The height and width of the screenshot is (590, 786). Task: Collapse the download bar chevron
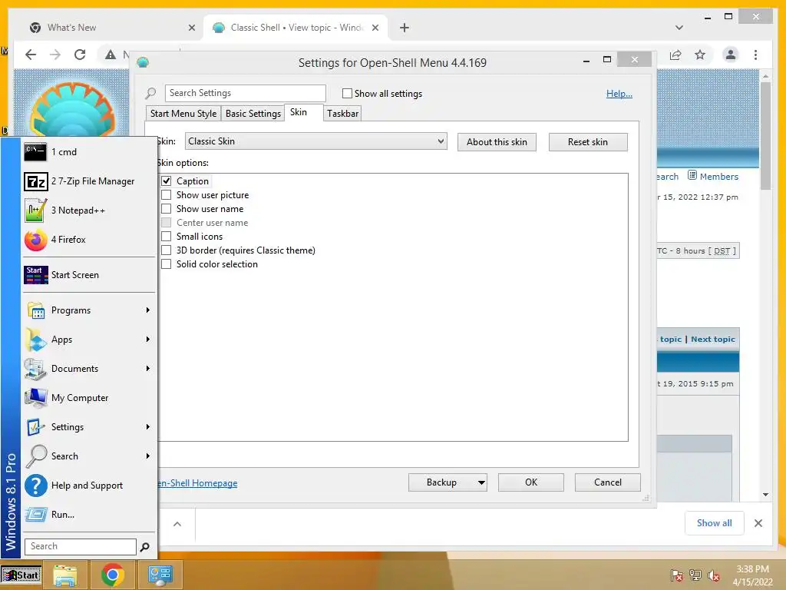177,524
